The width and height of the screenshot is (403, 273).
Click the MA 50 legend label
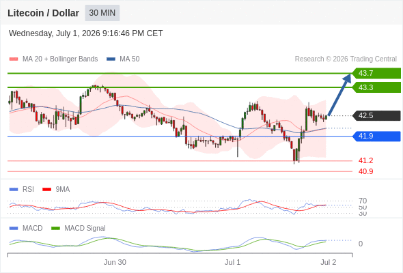pos(130,59)
